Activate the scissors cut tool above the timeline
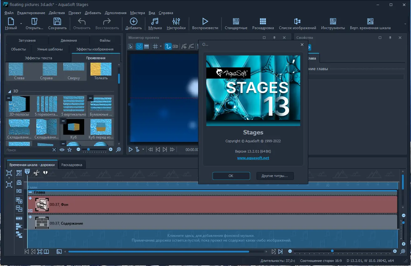The height and width of the screenshot is (266, 411). point(37,173)
